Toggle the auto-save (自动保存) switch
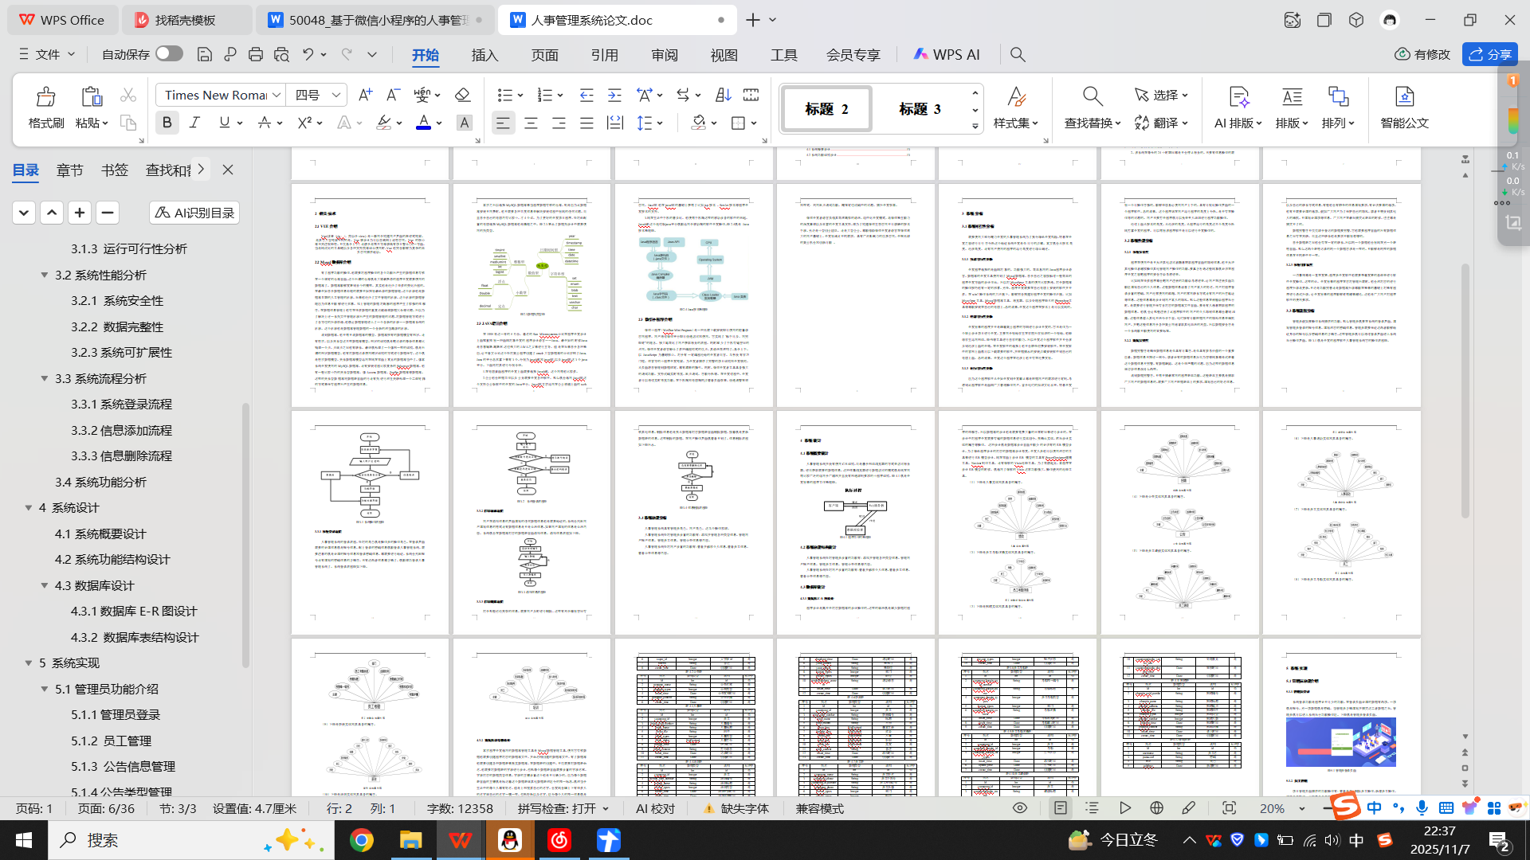Image resolution: width=1530 pixels, height=860 pixels. [169, 53]
